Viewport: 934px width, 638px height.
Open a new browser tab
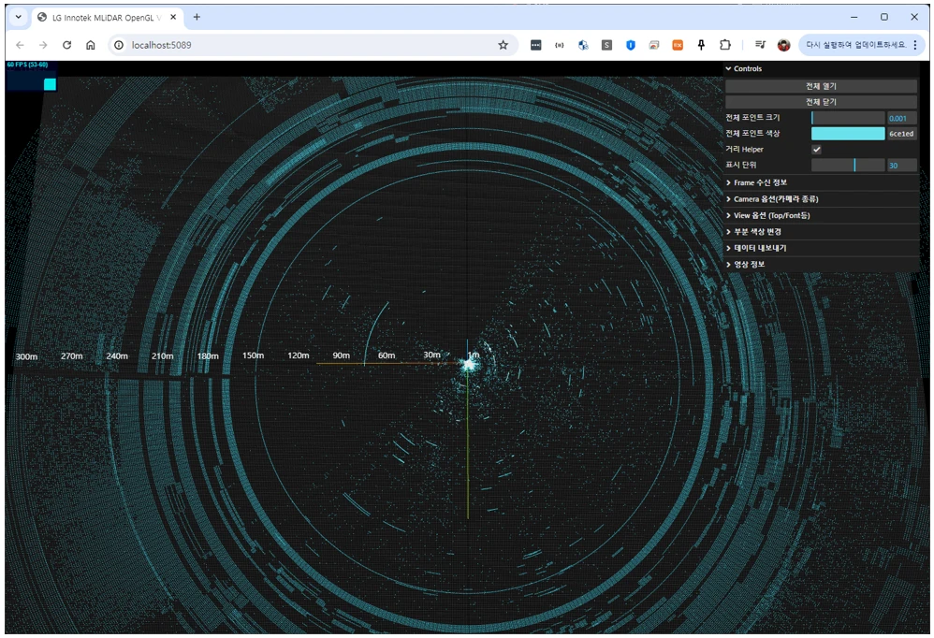click(197, 17)
